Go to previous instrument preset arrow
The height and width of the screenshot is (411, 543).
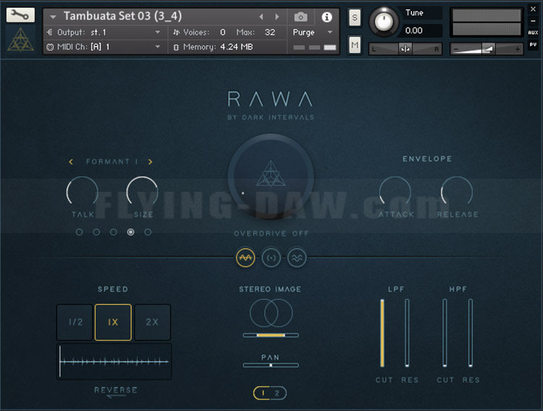pos(261,17)
